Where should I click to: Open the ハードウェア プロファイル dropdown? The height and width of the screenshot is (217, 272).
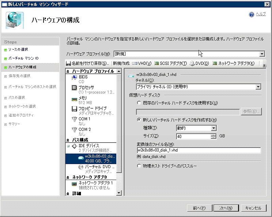tap(262, 53)
